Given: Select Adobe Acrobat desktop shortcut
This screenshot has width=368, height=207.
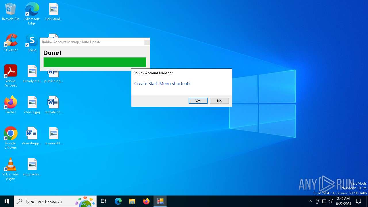Looking at the screenshot, I should click(x=11, y=76).
